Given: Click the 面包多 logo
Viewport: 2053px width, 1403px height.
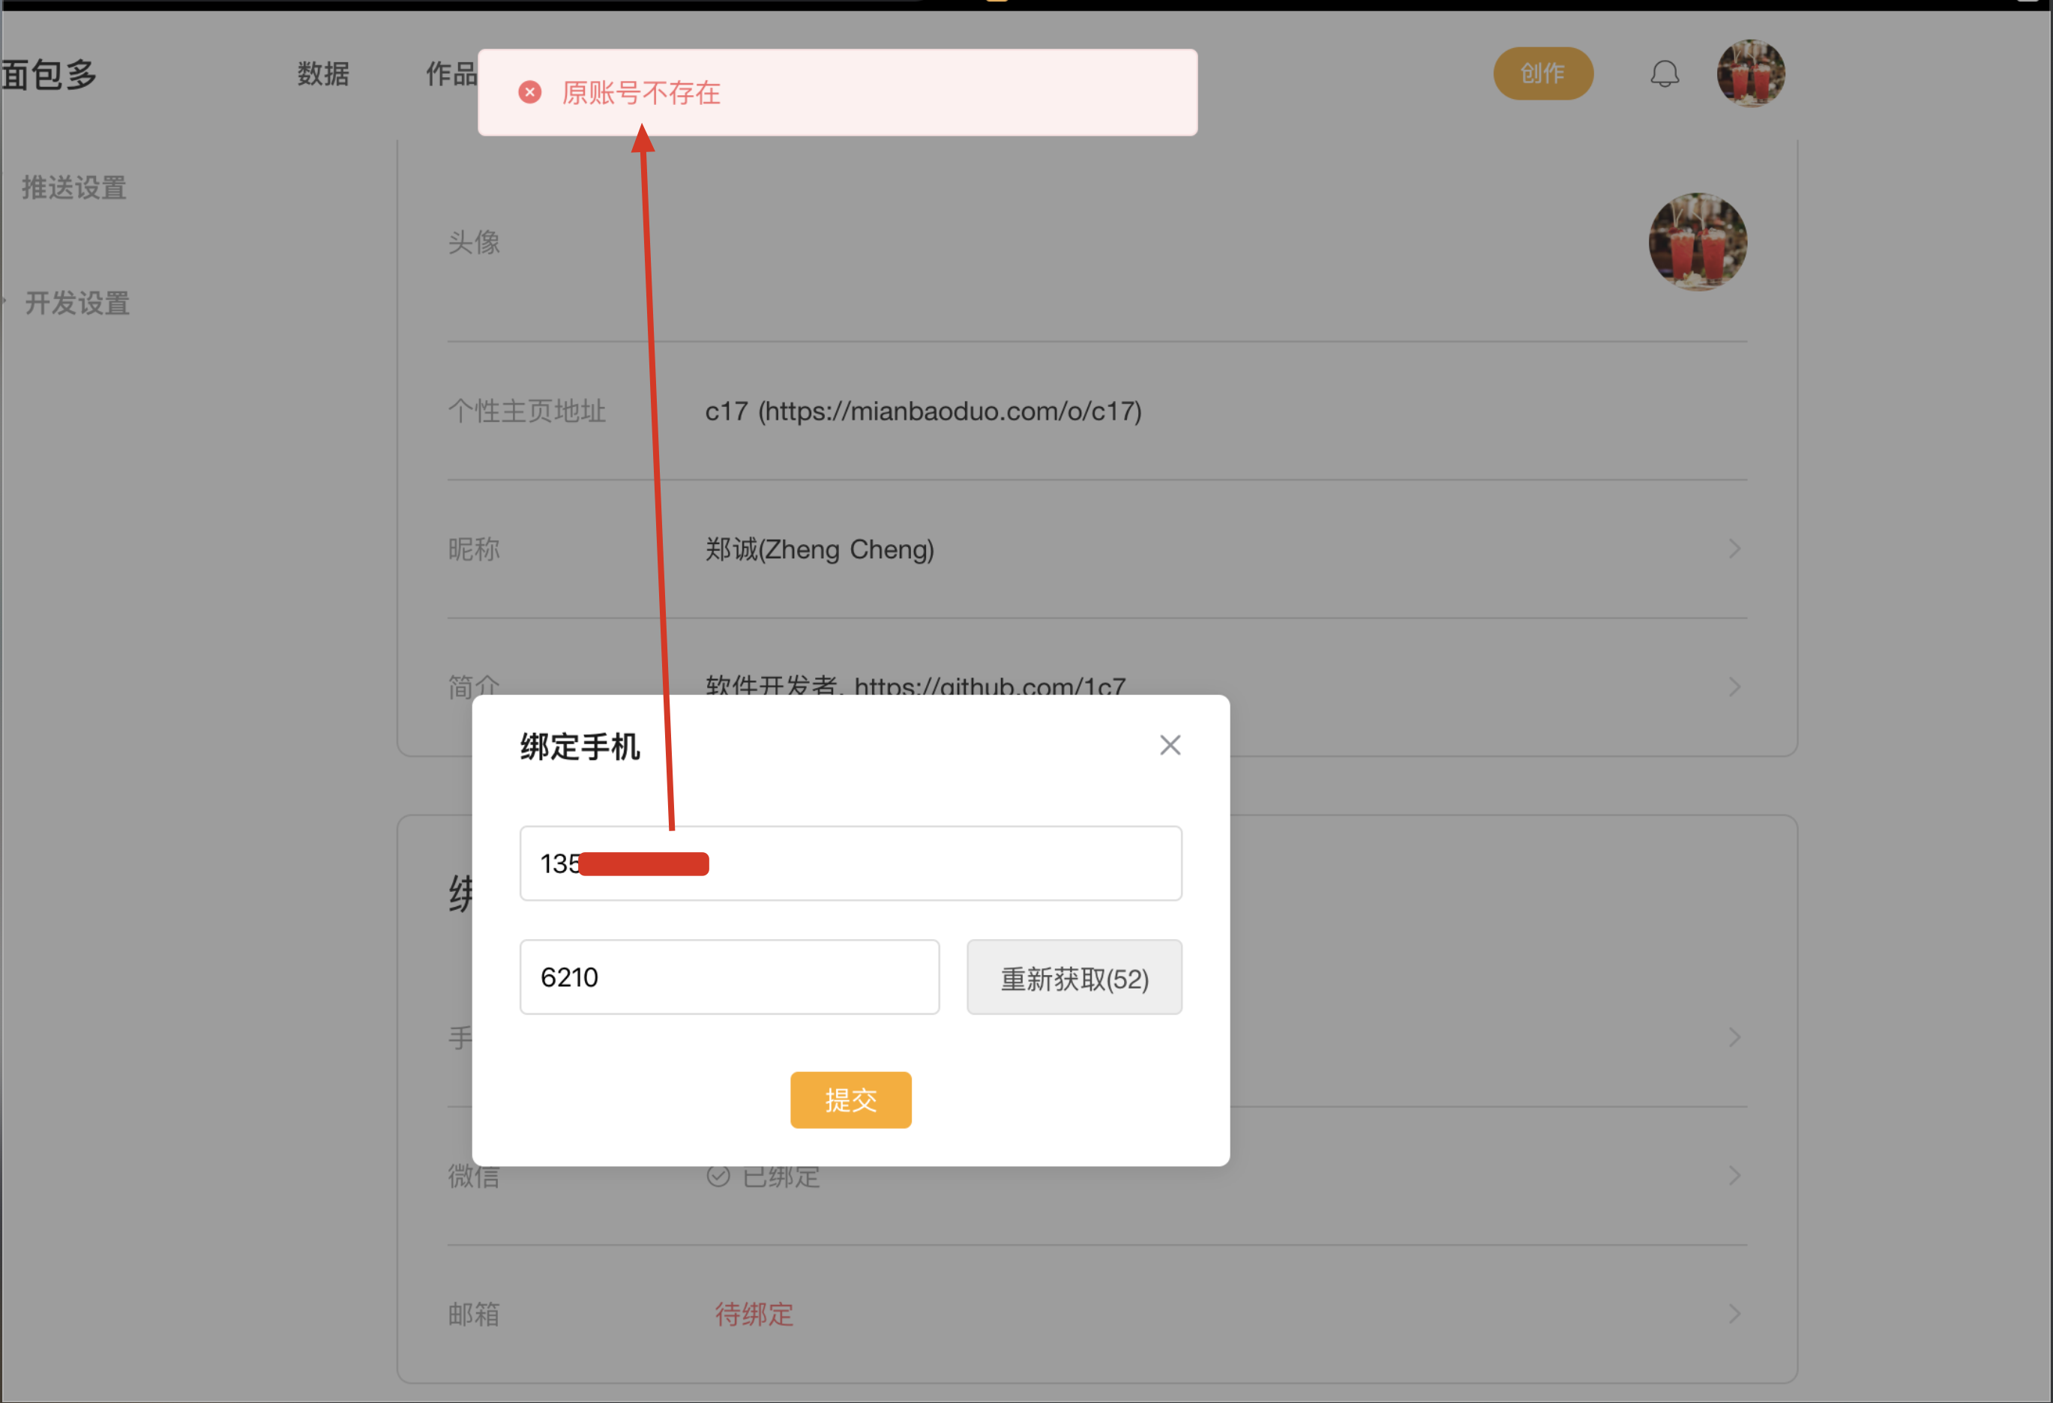Looking at the screenshot, I should pyautogui.click(x=49, y=74).
